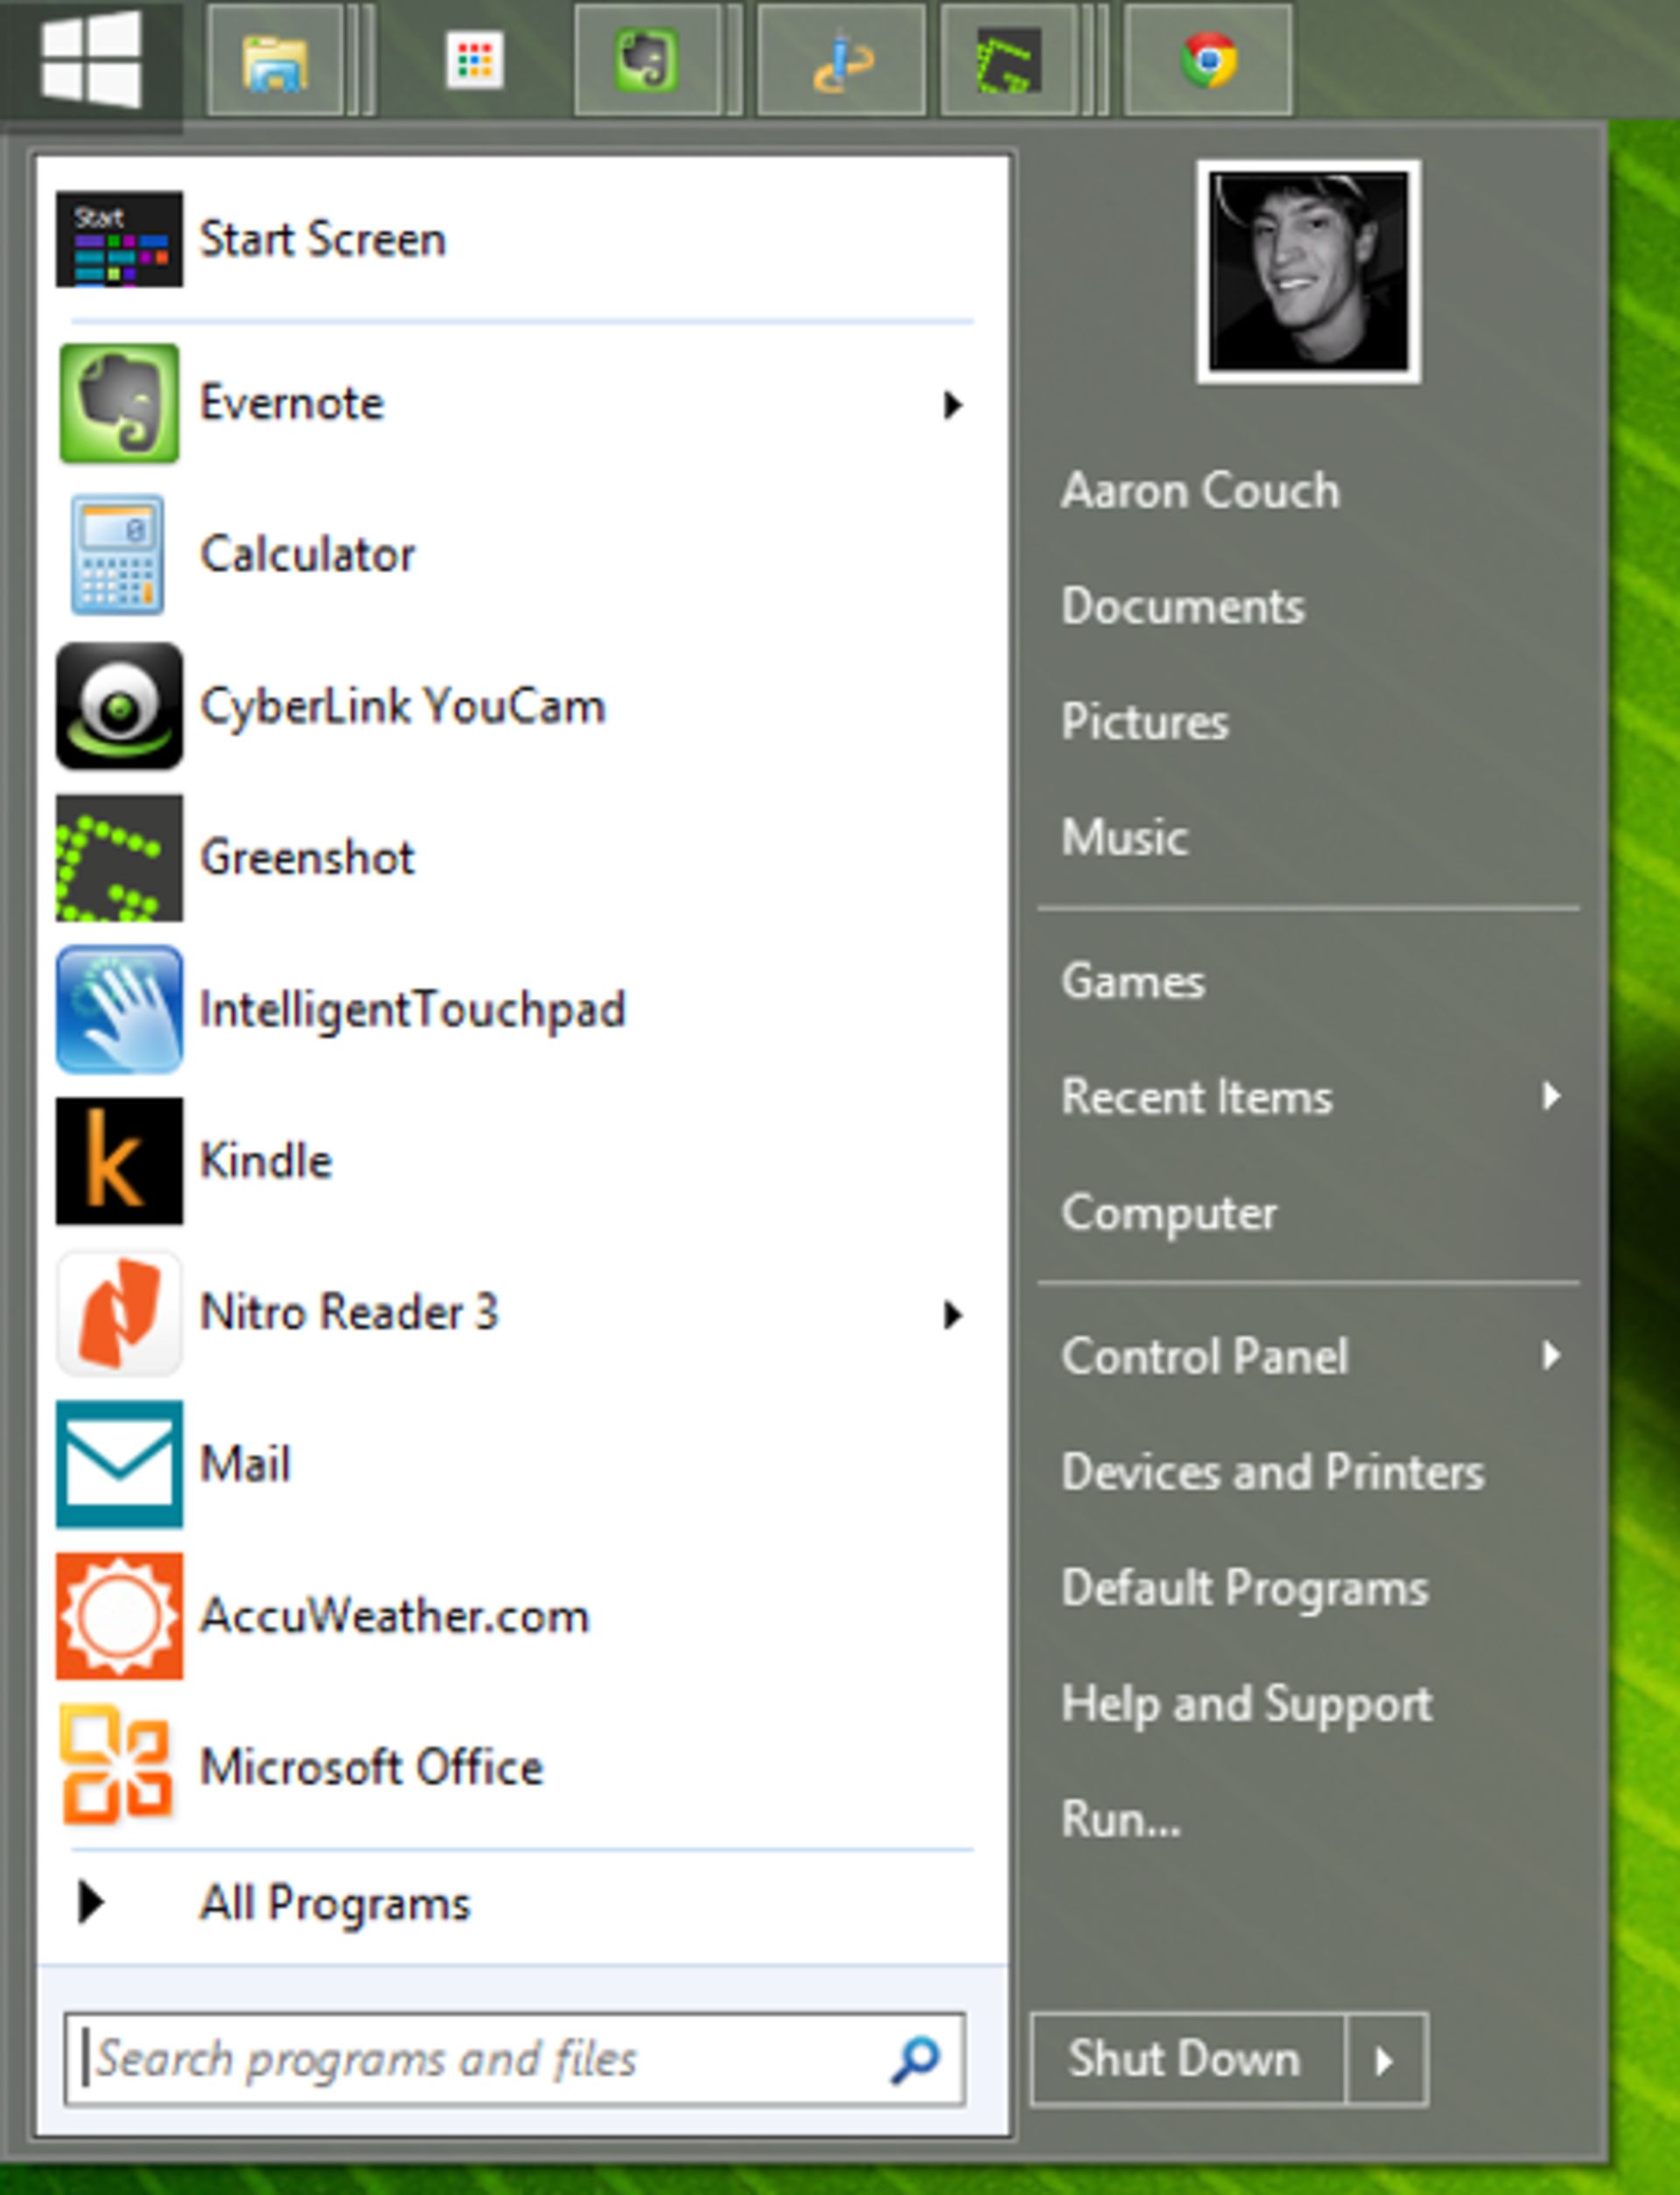Open Aaron Couch user folder
This screenshot has width=1680, height=2195.
tap(1200, 491)
